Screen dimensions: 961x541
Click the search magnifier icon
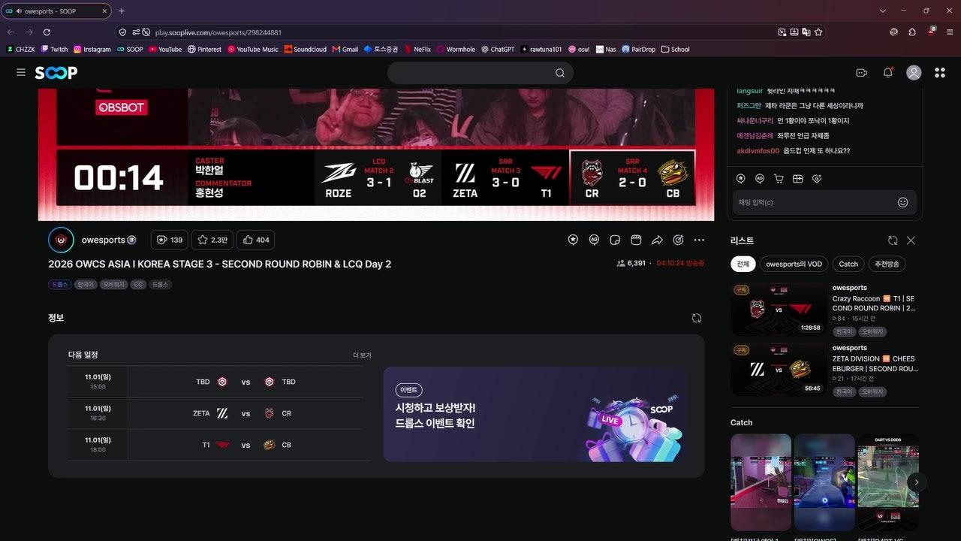tap(560, 73)
